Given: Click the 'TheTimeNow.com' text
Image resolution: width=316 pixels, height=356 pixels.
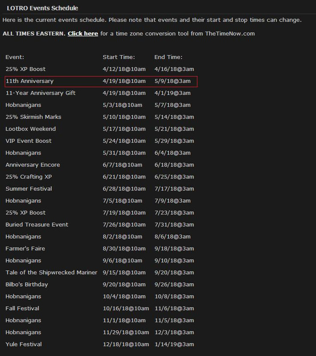Looking at the screenshot, I should tap(230, 34).
